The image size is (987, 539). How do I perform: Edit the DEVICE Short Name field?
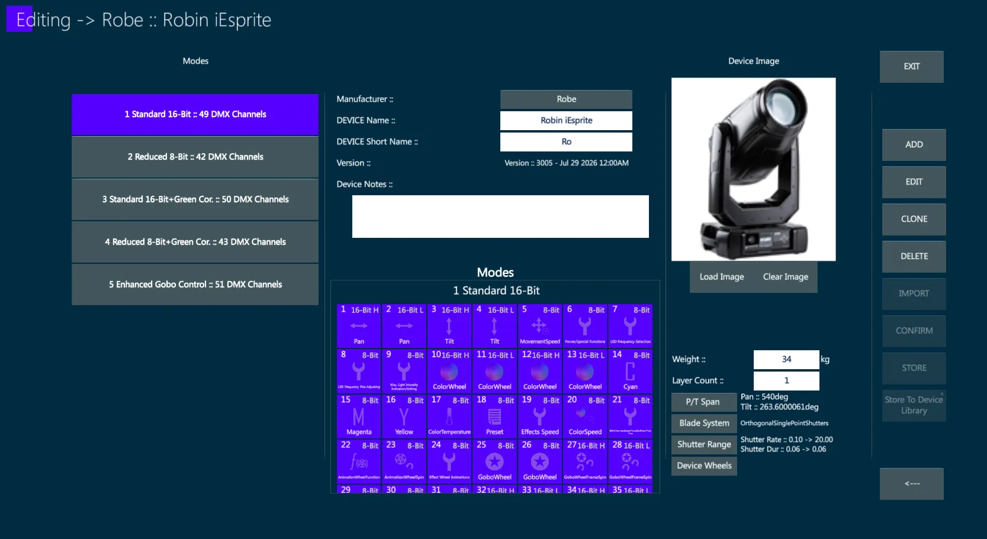point(566,142)
